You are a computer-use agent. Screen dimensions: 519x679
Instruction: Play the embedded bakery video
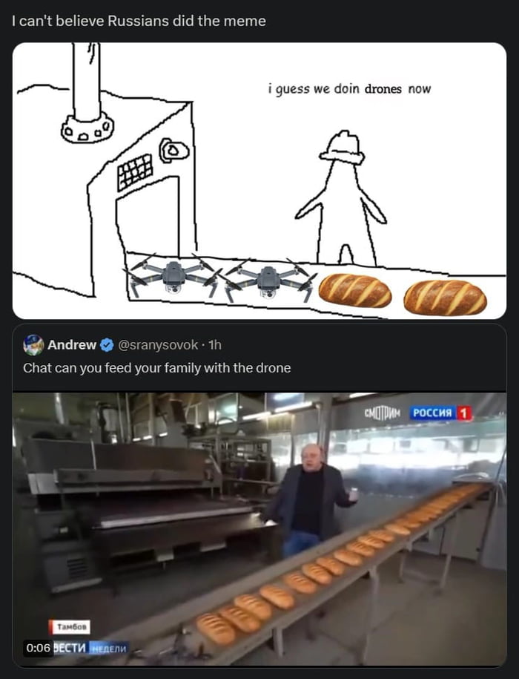coord(259,529)
